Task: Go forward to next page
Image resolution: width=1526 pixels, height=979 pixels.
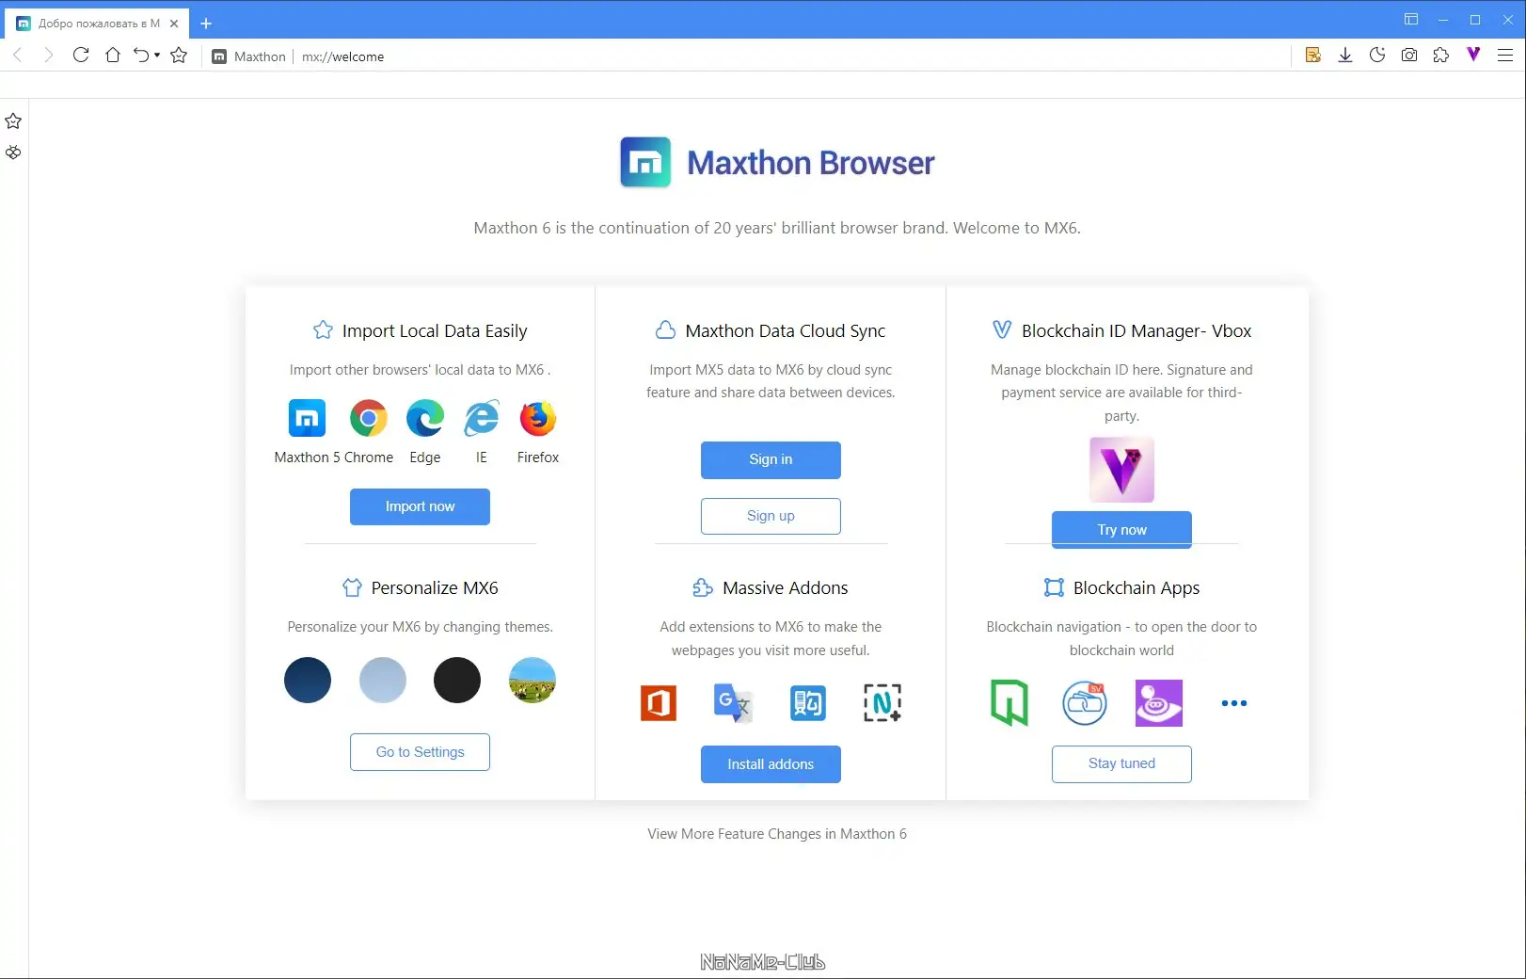Action: (49, 56)
